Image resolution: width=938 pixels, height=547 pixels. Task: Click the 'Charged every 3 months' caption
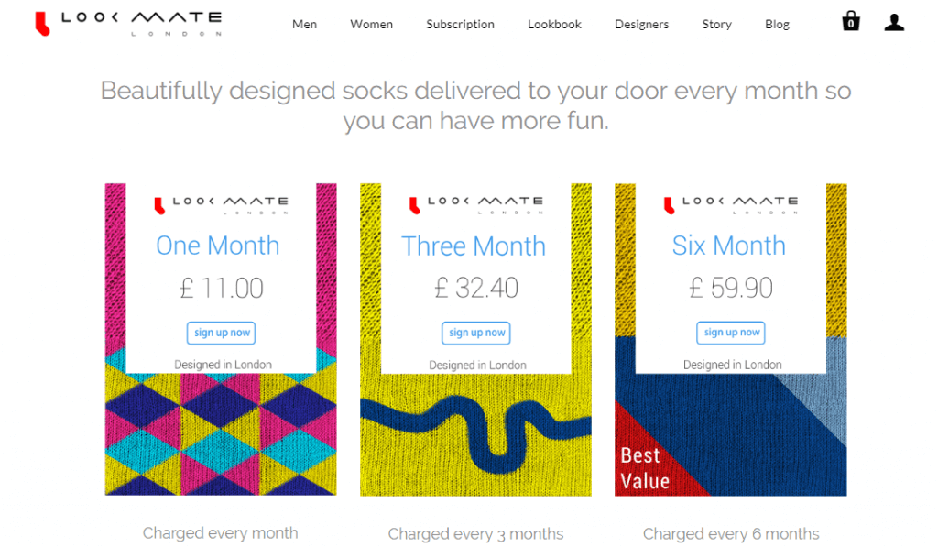click(475, 533)
